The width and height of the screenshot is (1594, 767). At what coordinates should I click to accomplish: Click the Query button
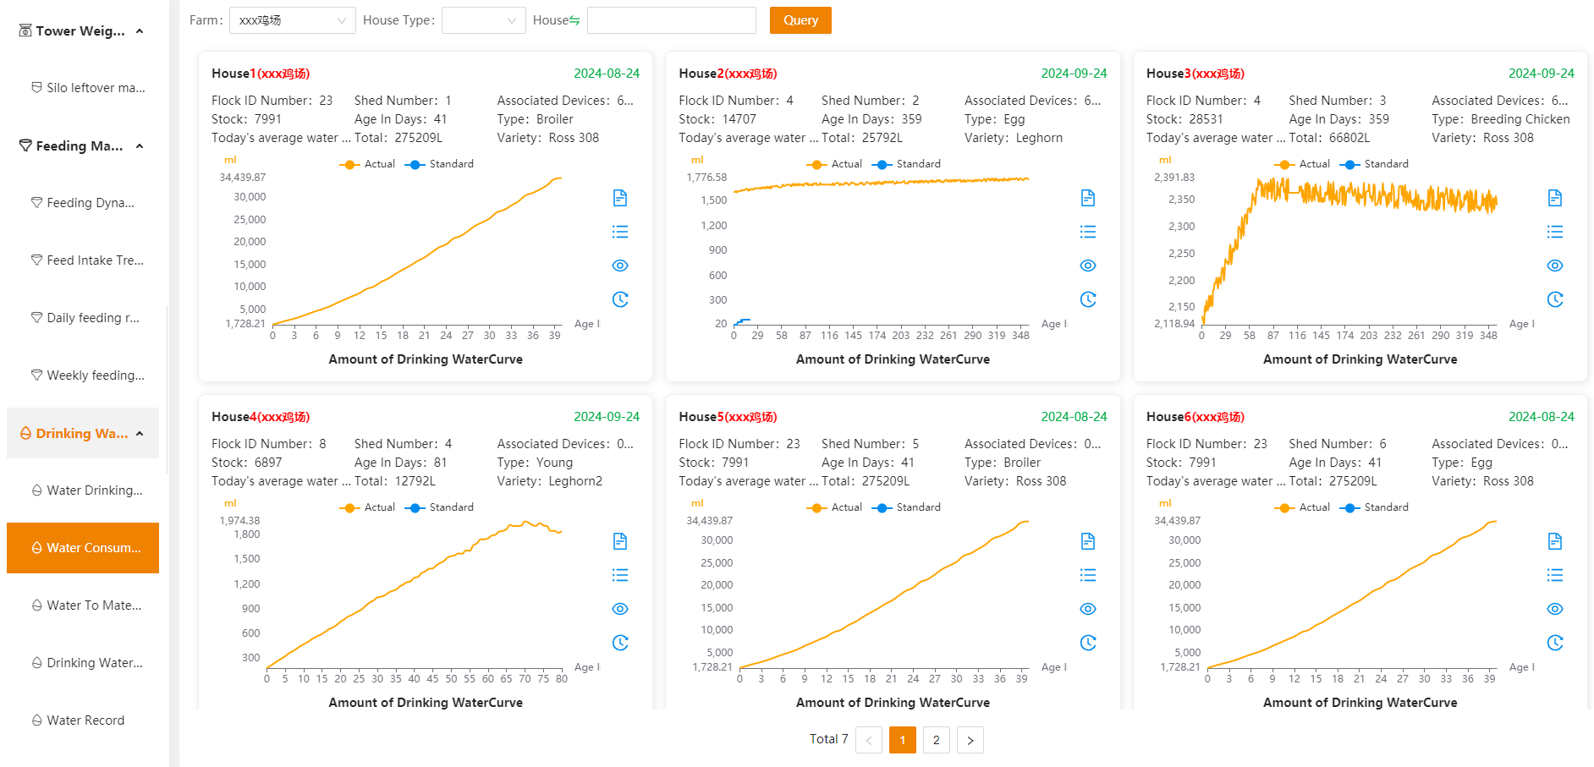coord(800,20)
